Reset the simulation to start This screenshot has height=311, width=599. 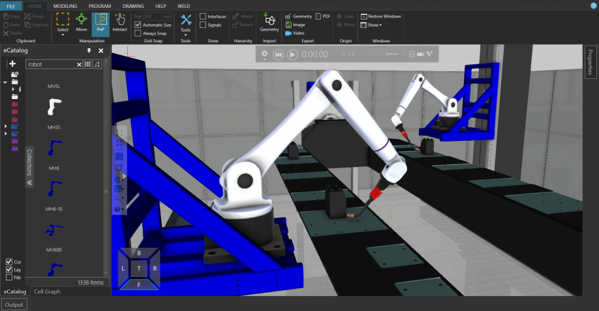pyautogui.click(x=279, y=55)
